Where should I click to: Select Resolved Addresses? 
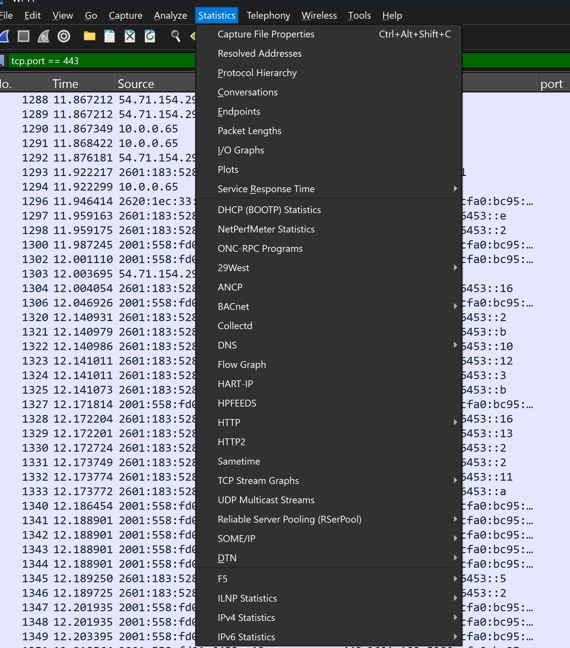pos(329,54)
